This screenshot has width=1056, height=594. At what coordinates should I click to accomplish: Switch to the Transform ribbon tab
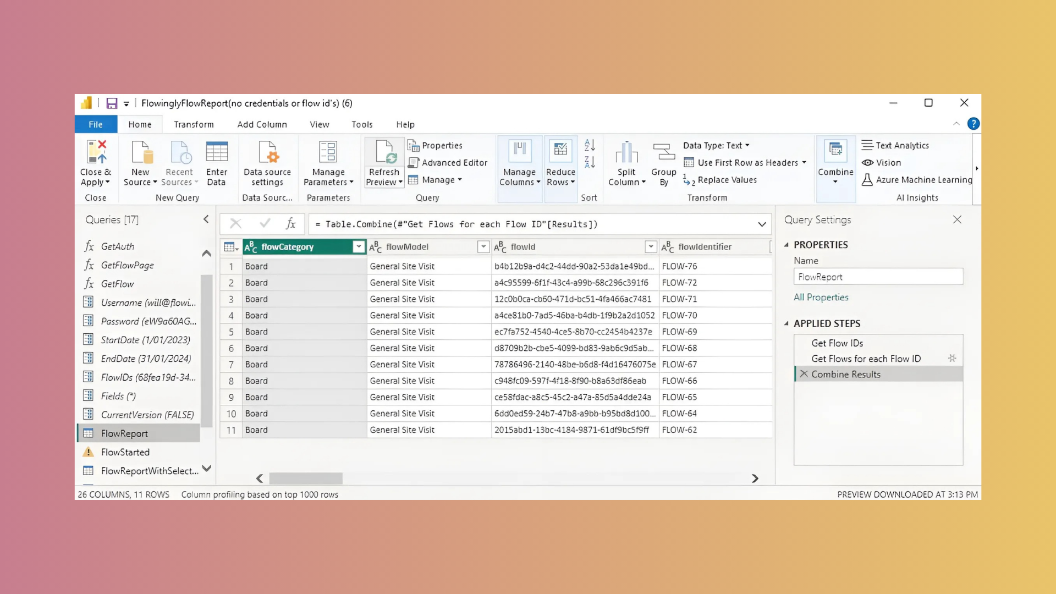coord(194,124)
